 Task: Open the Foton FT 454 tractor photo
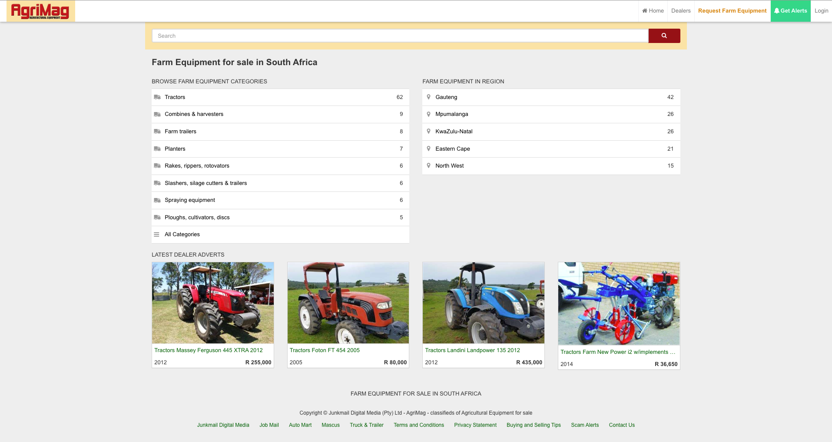coord(348,303)
